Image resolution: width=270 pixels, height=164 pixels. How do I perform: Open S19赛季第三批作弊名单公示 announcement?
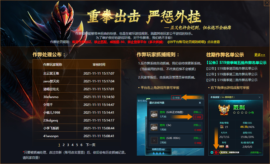[232, 74]
